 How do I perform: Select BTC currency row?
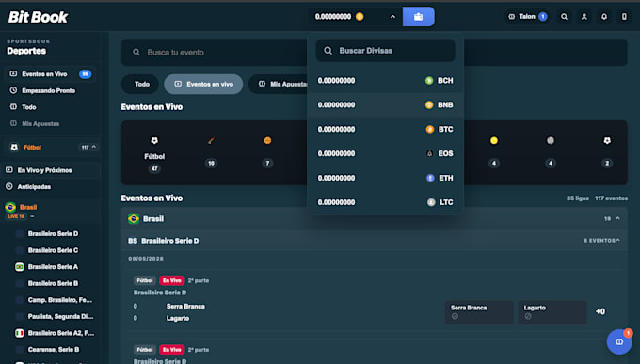click(x=385, y=130)
